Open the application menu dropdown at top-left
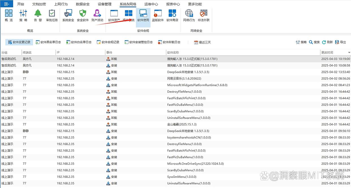This screenshot has height=188, width=351. (7, 4)
